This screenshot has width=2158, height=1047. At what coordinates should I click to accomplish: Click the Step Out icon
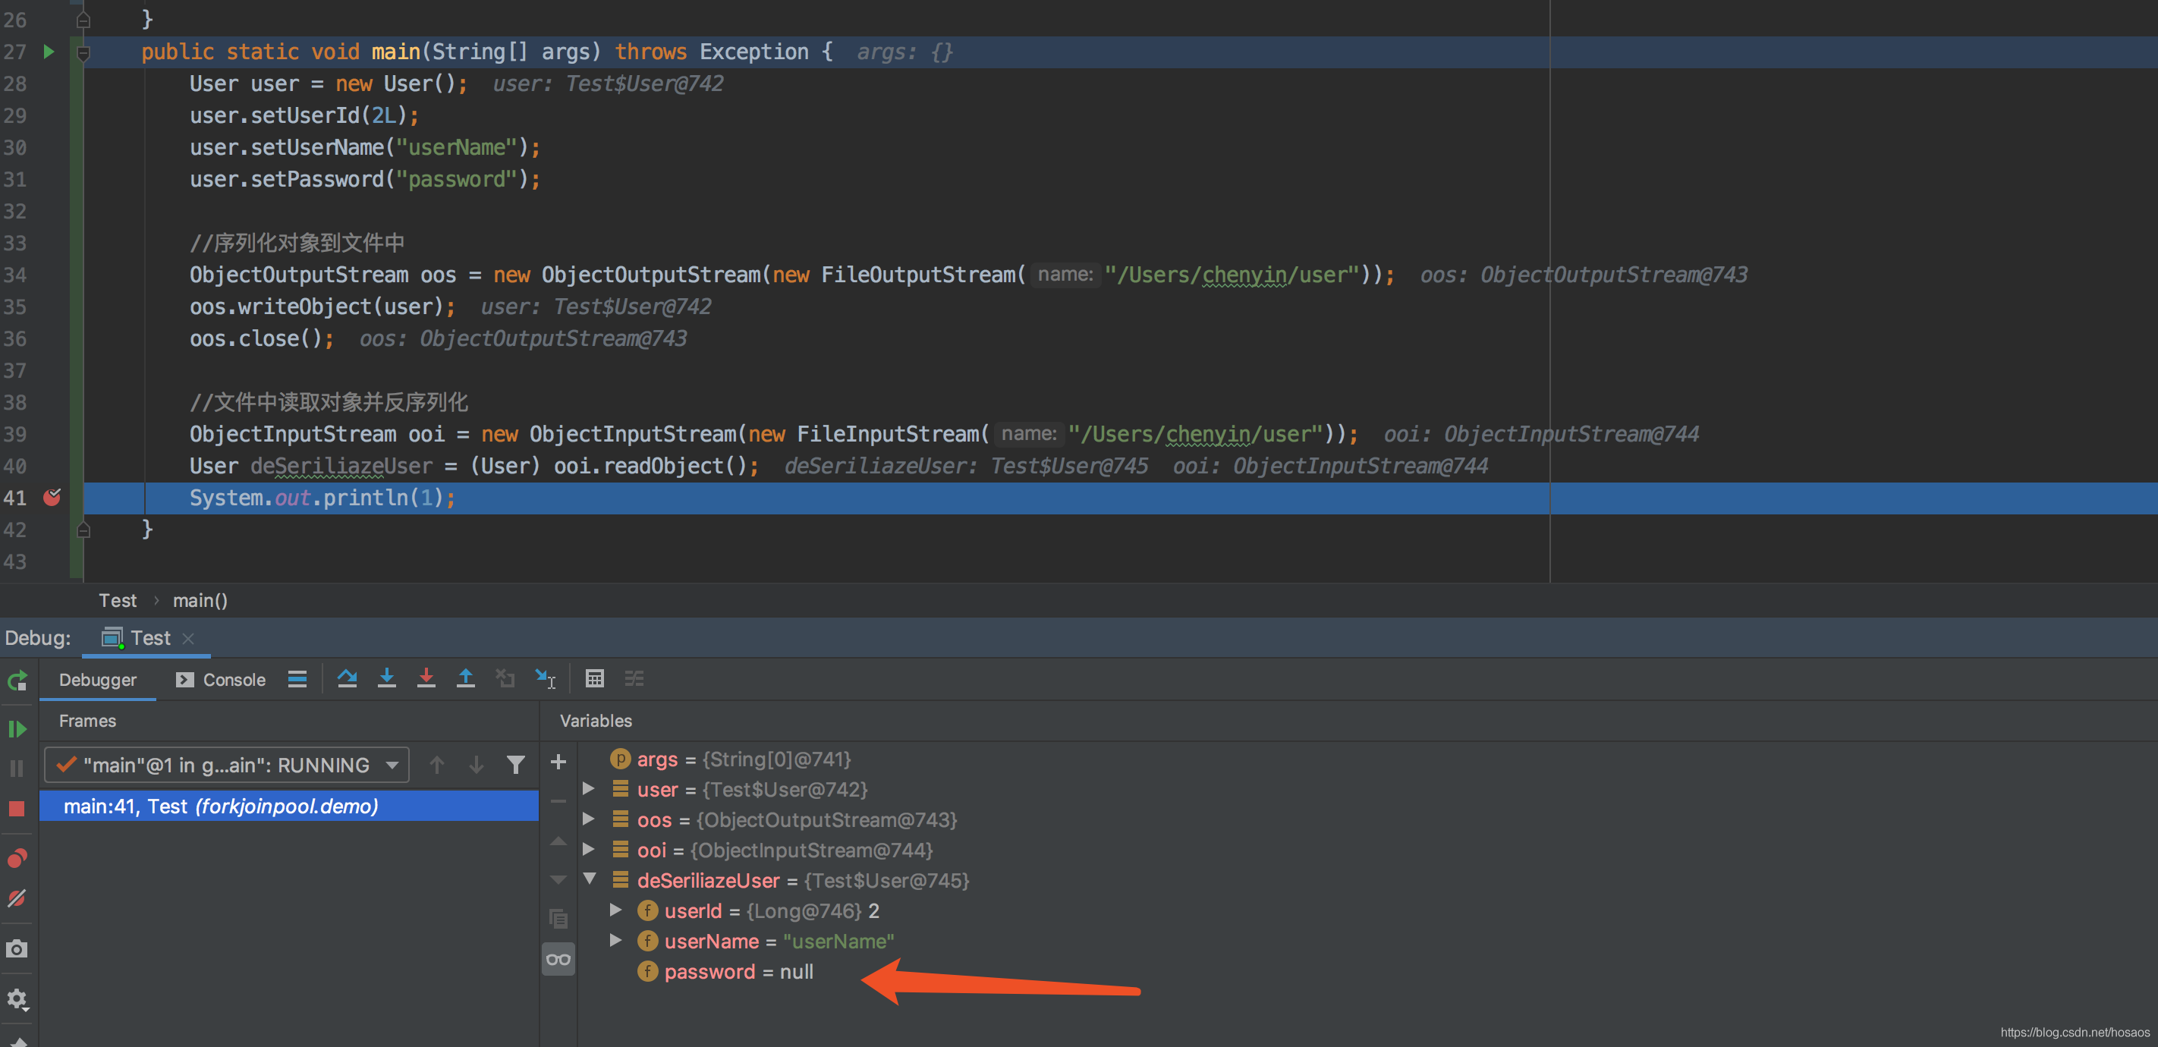[x=465, y=678]
